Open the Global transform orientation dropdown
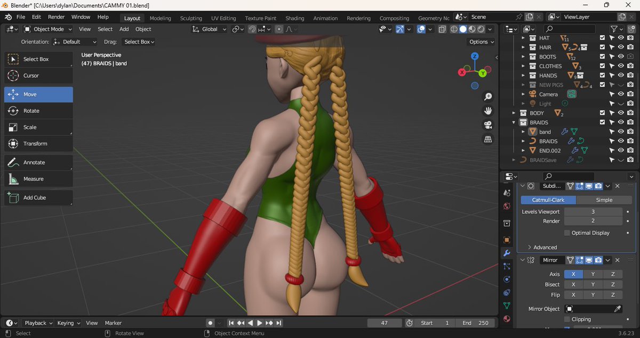640x338 pixels. click(210, 29)
